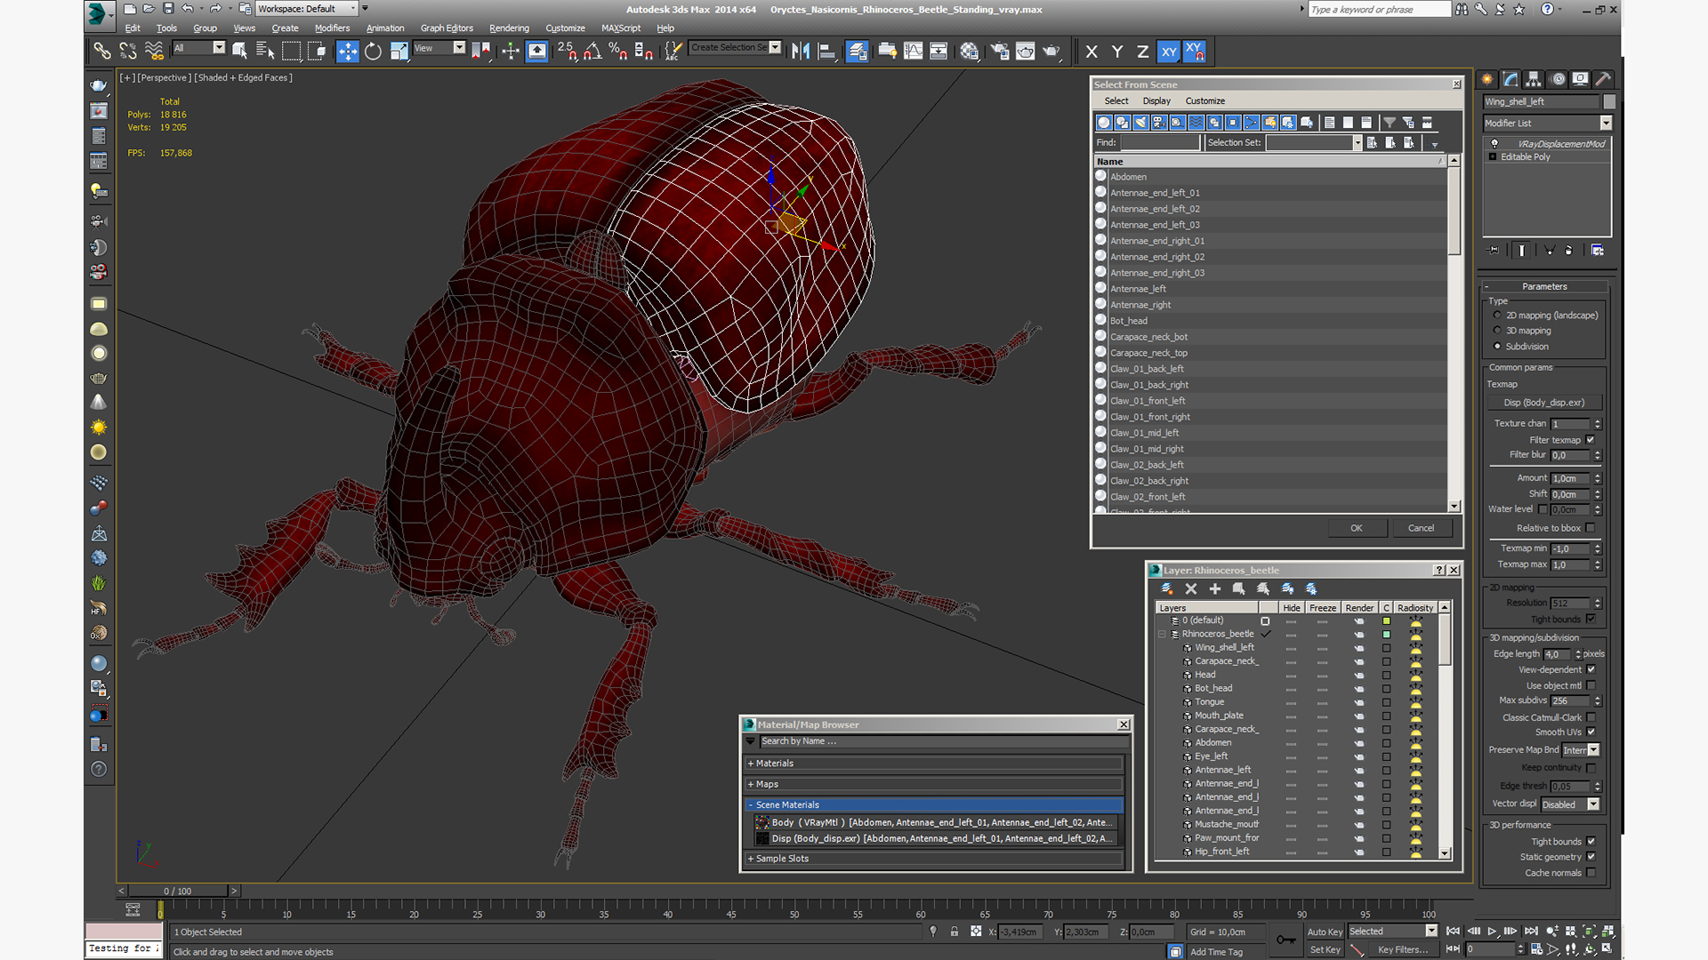Toggle Angle Snap in main toolbar
Viewport: 1708px width, 960px height.
click(592, 51)
